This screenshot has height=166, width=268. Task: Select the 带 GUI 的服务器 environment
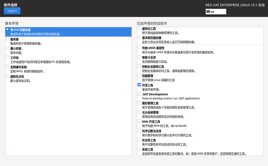(68, 32)
